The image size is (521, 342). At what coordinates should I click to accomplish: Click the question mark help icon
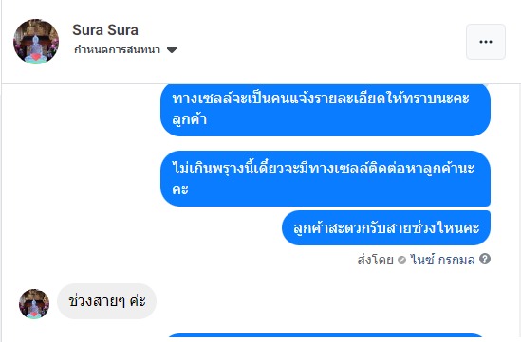(485, 259)
